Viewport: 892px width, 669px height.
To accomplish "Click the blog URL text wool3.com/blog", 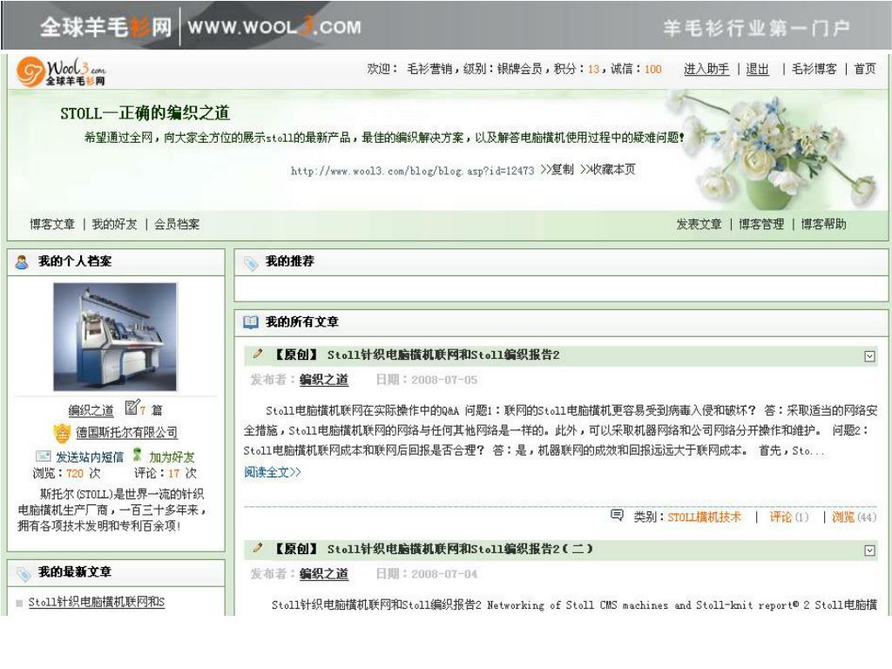I will point(412,171).
